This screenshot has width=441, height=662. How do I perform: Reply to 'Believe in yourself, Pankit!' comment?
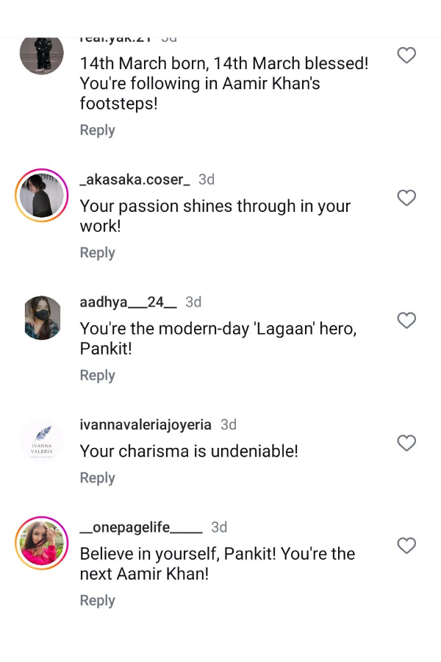pos(97,600)
